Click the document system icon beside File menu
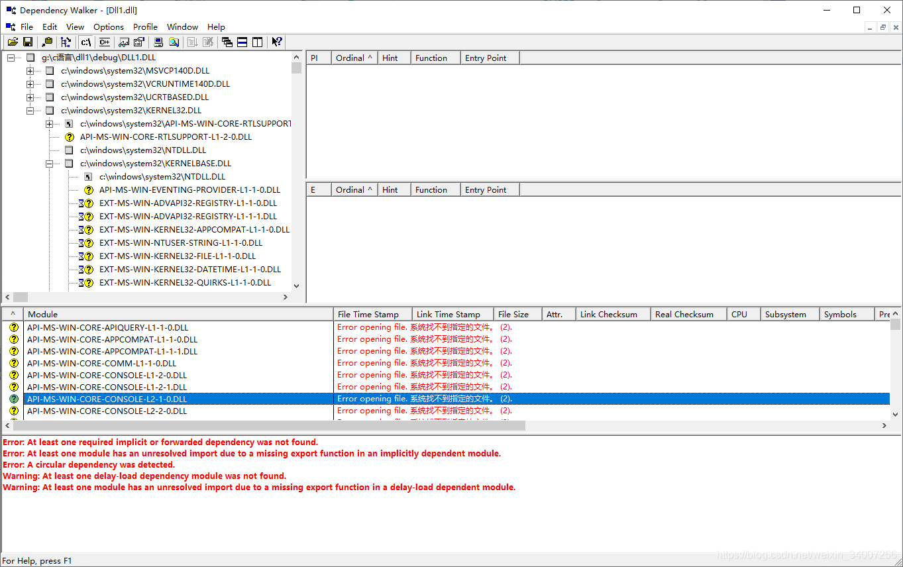 point(11,26)
